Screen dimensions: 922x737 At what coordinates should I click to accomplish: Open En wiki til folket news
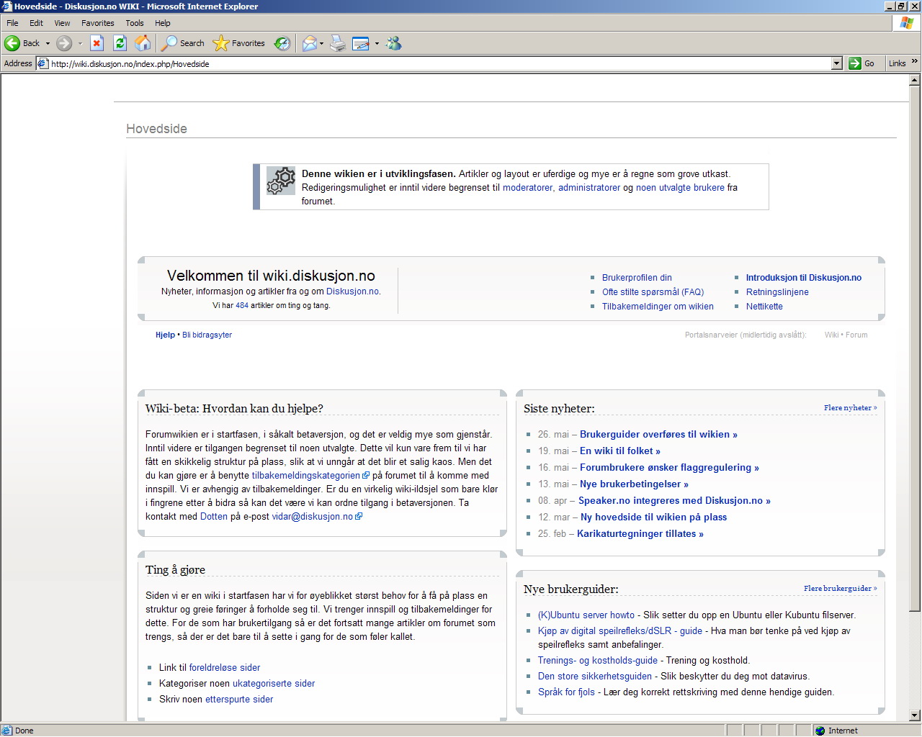(x=619, y=451)
